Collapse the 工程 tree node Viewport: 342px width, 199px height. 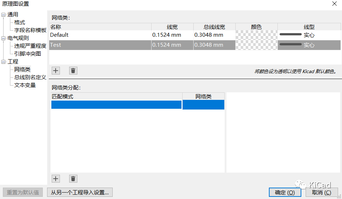click(3, 62)
